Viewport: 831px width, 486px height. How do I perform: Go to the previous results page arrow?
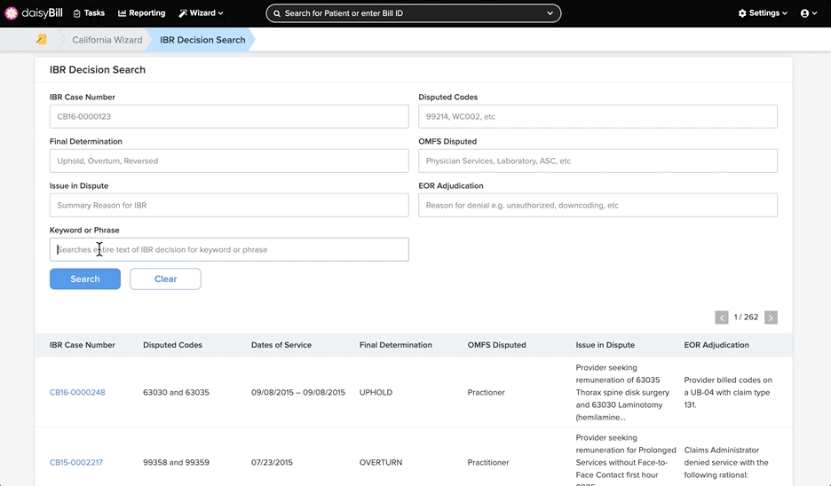coord(721,317)
